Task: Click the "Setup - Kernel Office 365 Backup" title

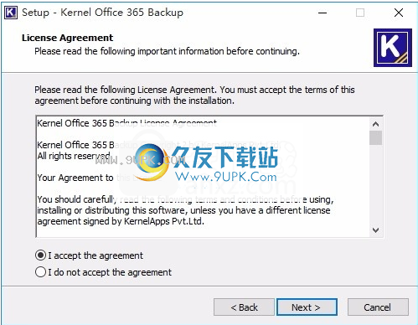Action: 102,13
